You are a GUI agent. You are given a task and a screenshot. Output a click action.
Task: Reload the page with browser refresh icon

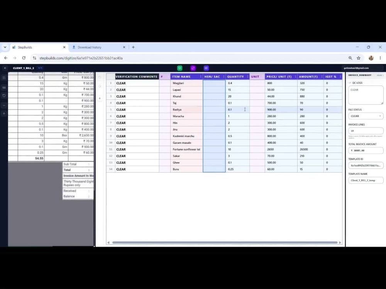[24, 58]
